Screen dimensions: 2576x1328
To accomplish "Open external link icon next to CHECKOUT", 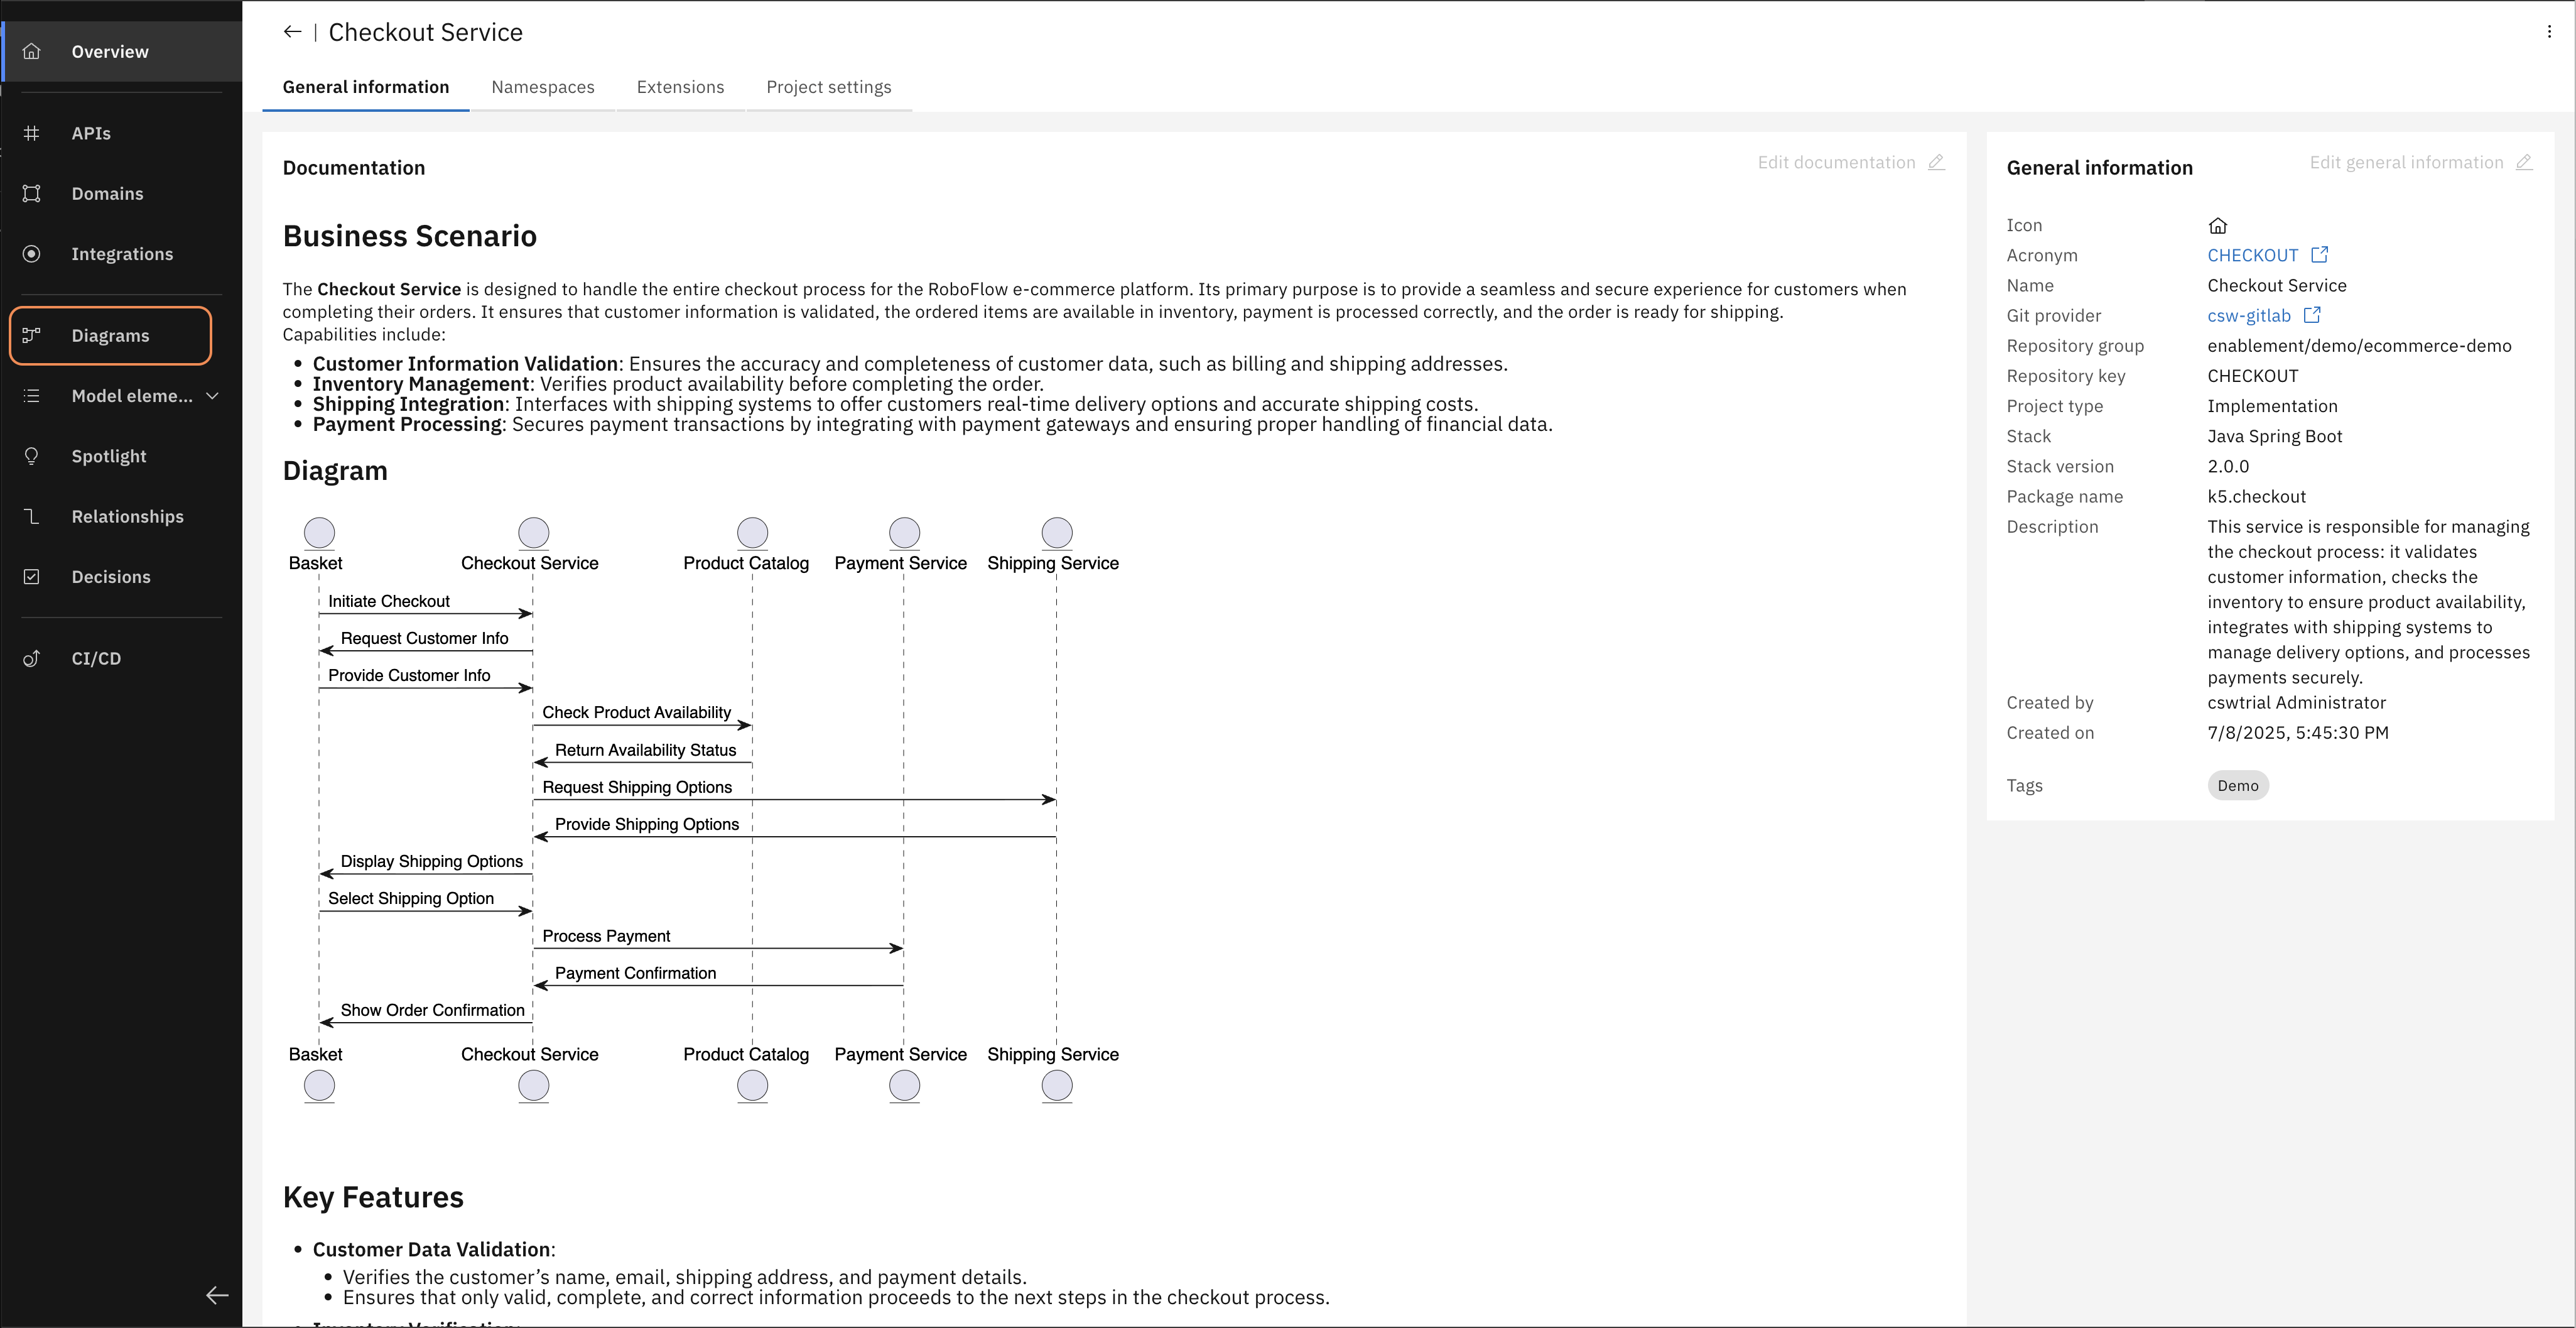I will point(2320,255).
